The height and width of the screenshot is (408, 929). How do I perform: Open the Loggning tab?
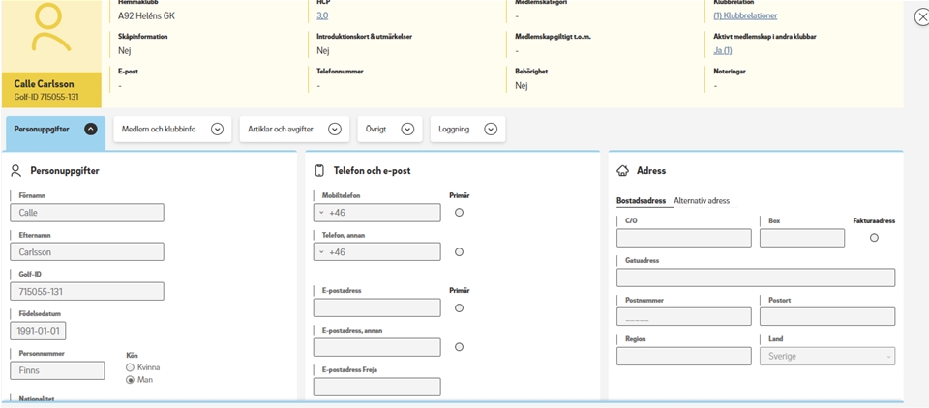tap(491, 129)
